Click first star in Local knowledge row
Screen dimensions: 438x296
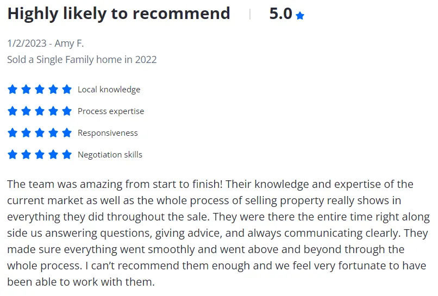click(12, 90)
